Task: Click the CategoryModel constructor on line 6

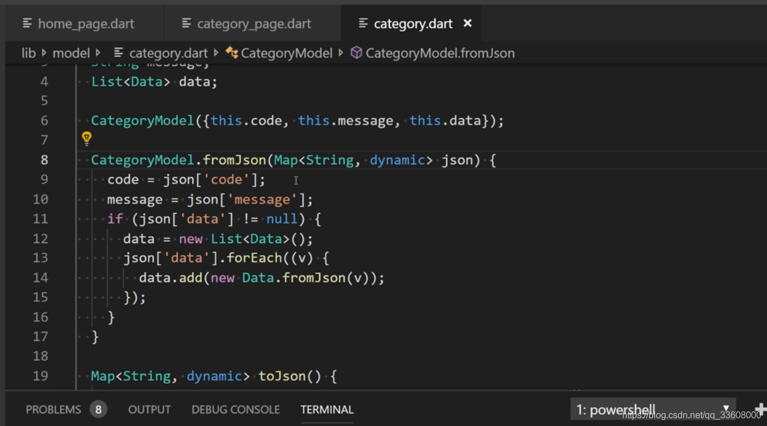Action: (297, 121)
